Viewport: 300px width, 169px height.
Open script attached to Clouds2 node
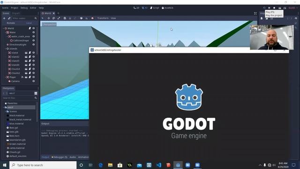(x=30, y=73)
